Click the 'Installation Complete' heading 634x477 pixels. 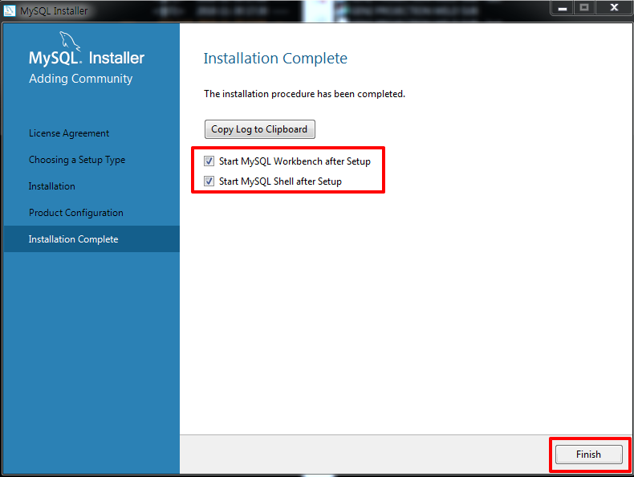275,59
